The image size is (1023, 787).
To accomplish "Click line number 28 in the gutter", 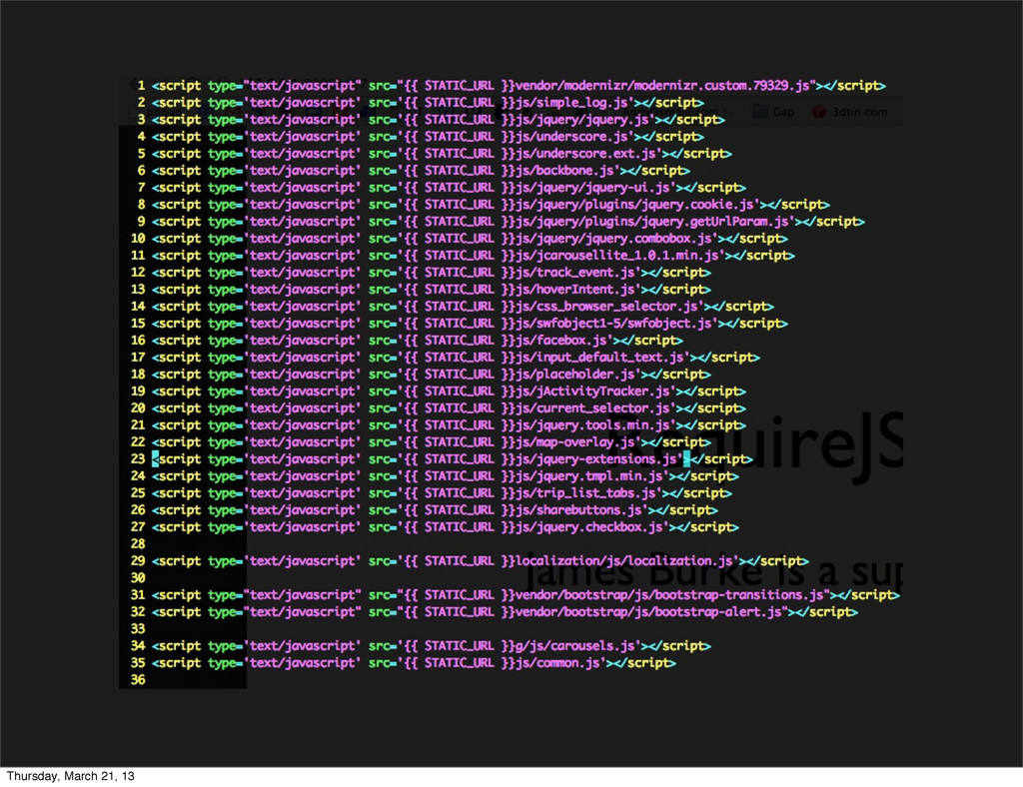I will pos(138,543).
